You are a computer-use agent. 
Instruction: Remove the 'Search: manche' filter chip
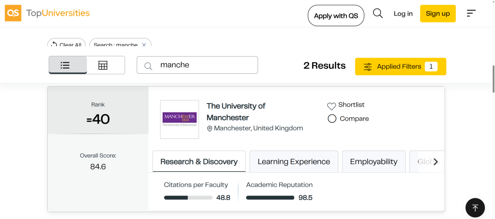(144, 45)
